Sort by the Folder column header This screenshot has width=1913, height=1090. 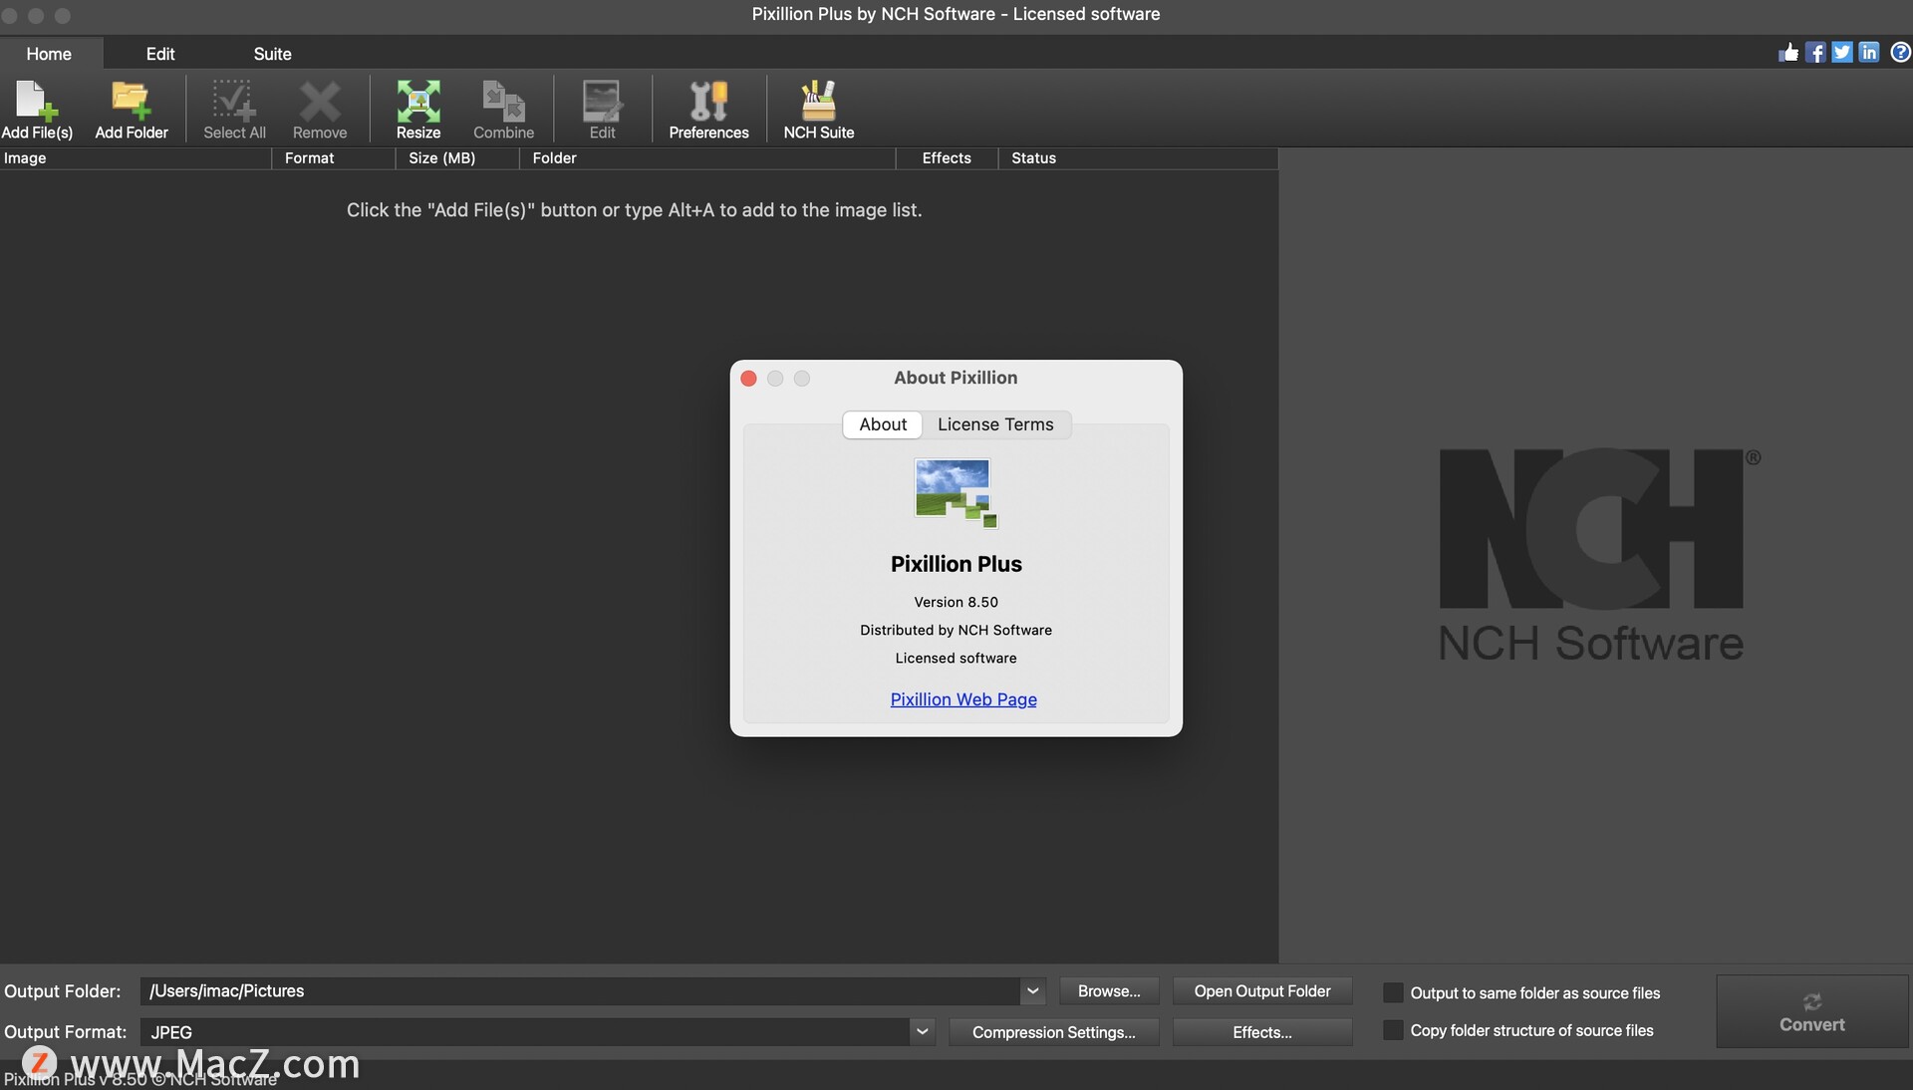pyautogui.click(x=708, y=158)
